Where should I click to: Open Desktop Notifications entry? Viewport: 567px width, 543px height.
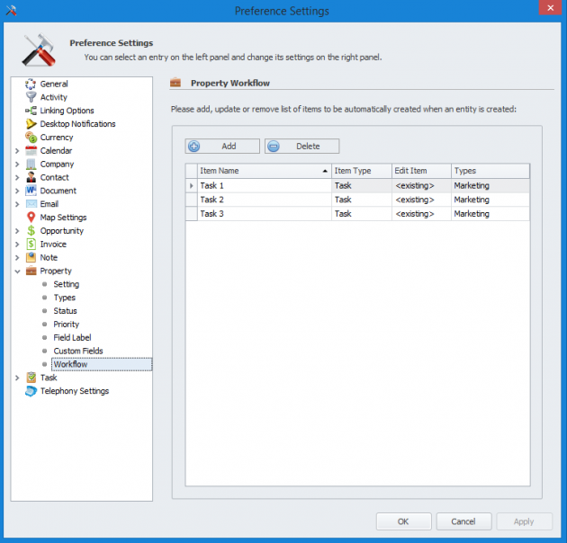pos(77,124)
